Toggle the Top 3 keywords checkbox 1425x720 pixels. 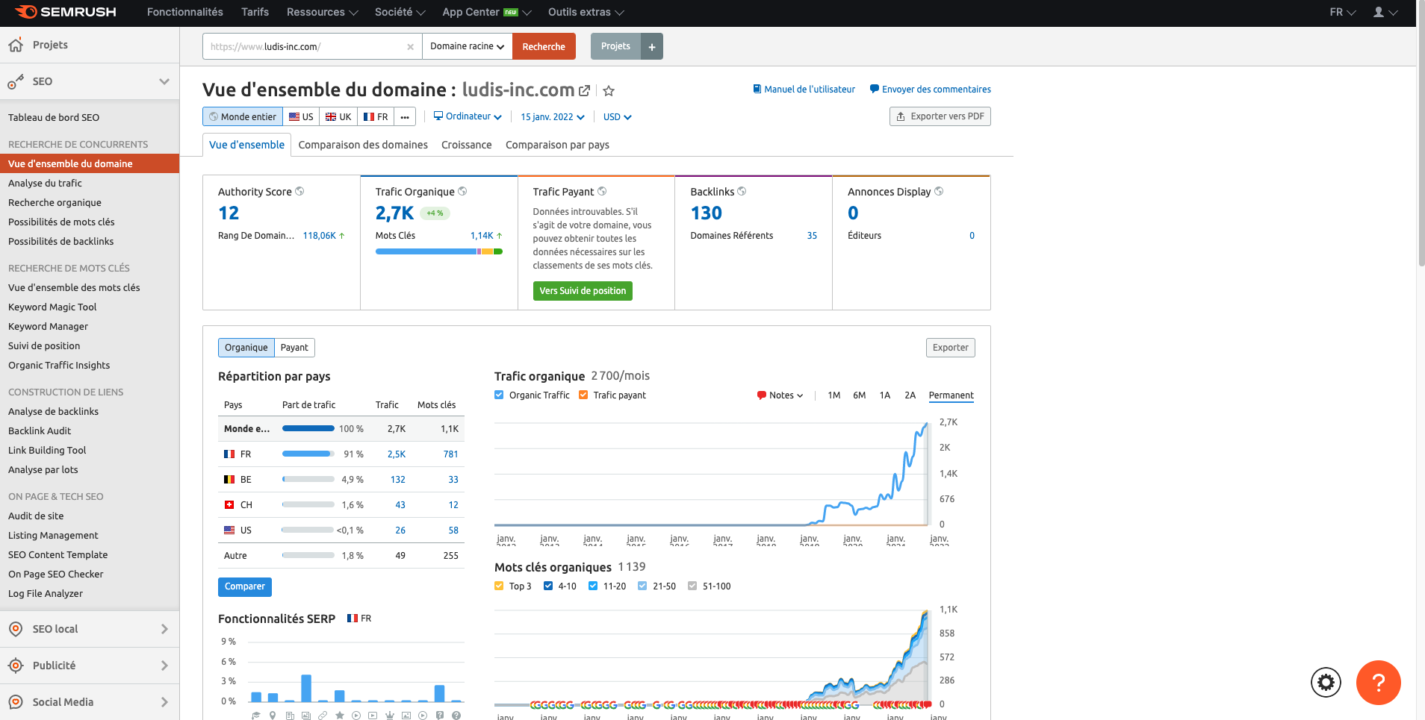point(499,586)
